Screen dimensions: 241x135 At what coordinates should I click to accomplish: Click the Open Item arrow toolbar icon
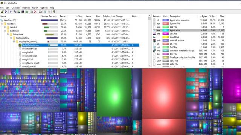(11, 12)
